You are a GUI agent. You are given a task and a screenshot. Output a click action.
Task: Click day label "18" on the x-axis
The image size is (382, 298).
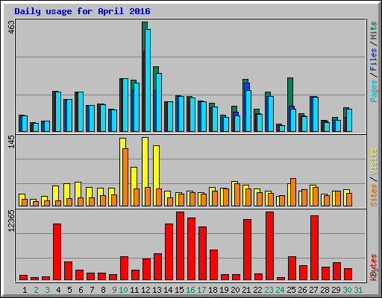click(213, 290)
